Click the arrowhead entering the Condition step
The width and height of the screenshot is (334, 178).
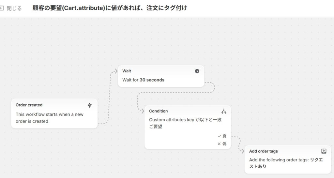tap(142, 111)
